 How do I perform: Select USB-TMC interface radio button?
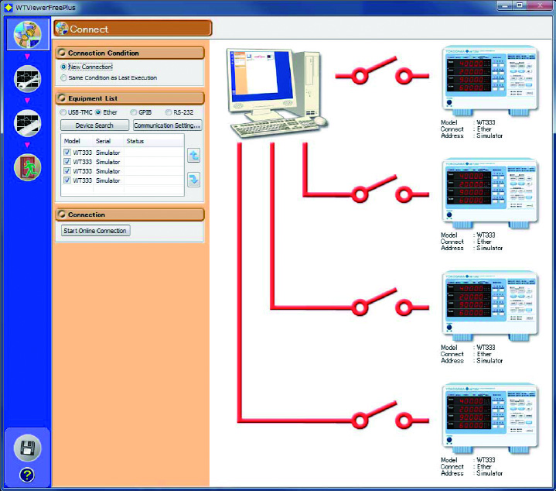click(x=63, y=112)
